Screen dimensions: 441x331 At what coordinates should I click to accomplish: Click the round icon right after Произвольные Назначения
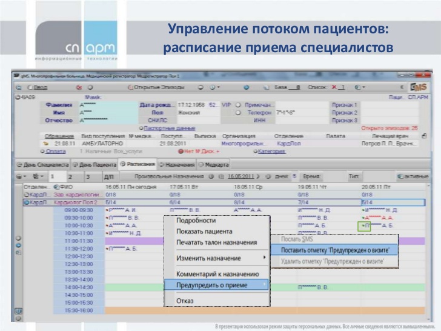coord(211,176)
